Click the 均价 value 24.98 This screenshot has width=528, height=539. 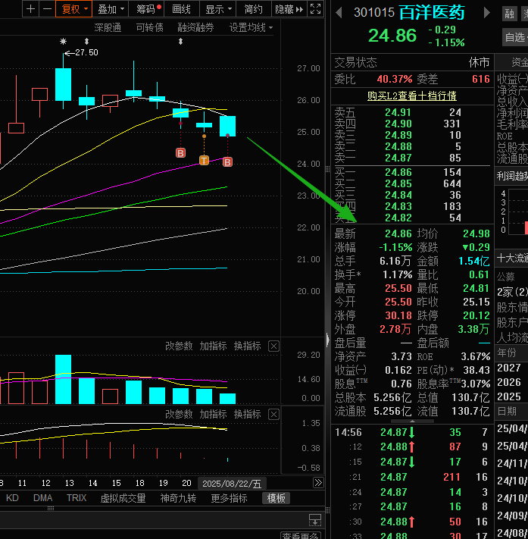pos(476,233)
